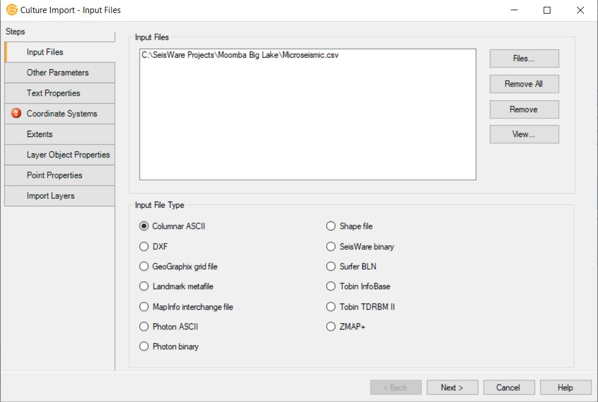Screen dimensions: 598x402
Task: Click Next to continue the import
Action: point(452,387)
